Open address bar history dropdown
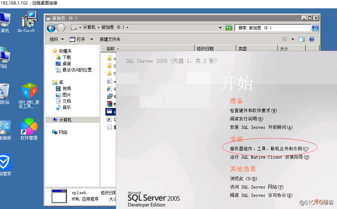 [x=220, y=27]
